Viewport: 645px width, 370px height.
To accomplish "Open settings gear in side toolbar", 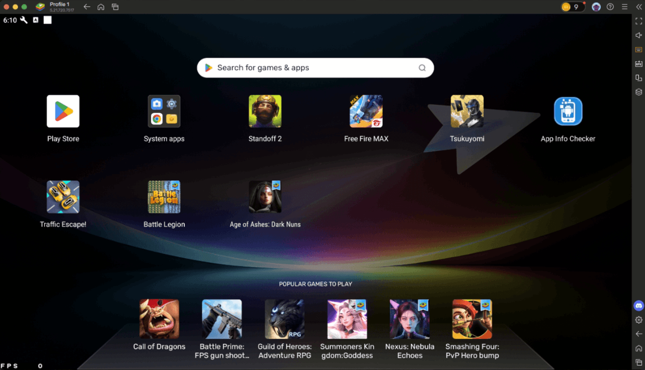I will tap(639, 320).
